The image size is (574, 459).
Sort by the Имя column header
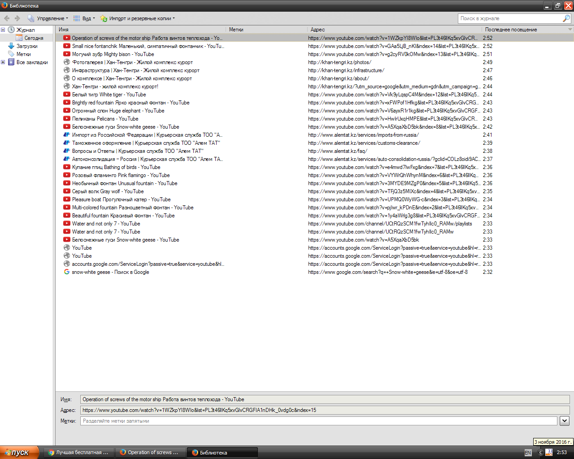pos(141,30)
